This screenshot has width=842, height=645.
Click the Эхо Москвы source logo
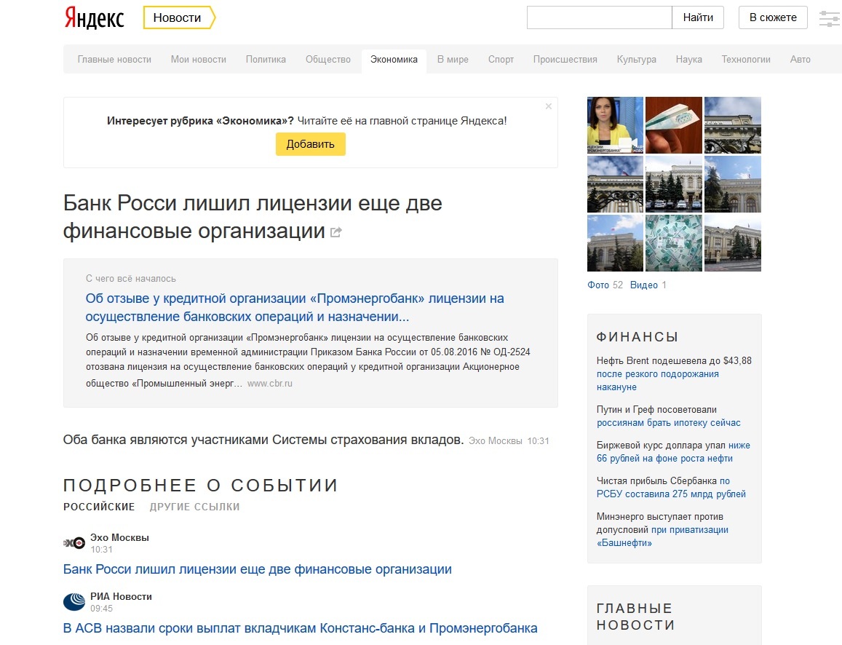(74, 543)
